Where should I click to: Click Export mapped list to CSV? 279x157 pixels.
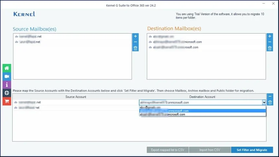click(168, 150)
